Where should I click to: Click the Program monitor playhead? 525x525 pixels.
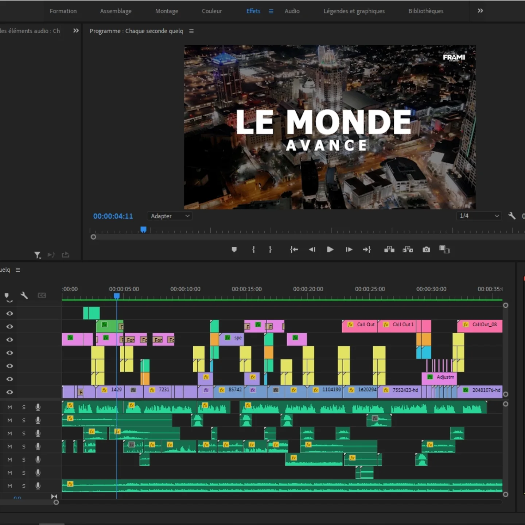(x=144, y=229)
